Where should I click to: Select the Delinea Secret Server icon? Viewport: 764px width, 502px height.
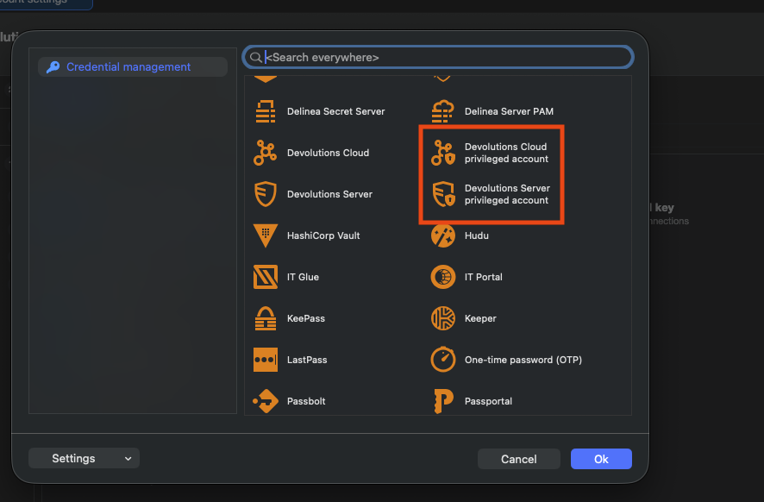[x=266, y=111]
